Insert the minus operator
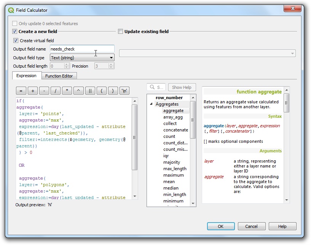The image size is (311, 245). point(44,91)
